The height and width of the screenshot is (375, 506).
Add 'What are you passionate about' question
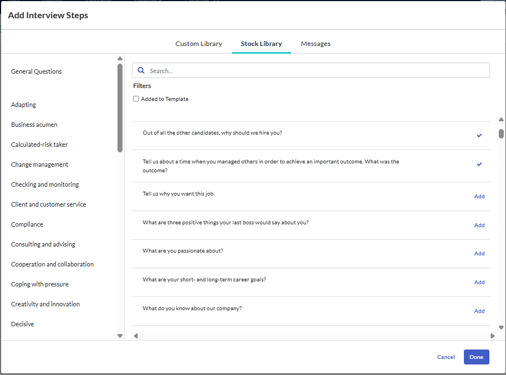click(479, 254)
